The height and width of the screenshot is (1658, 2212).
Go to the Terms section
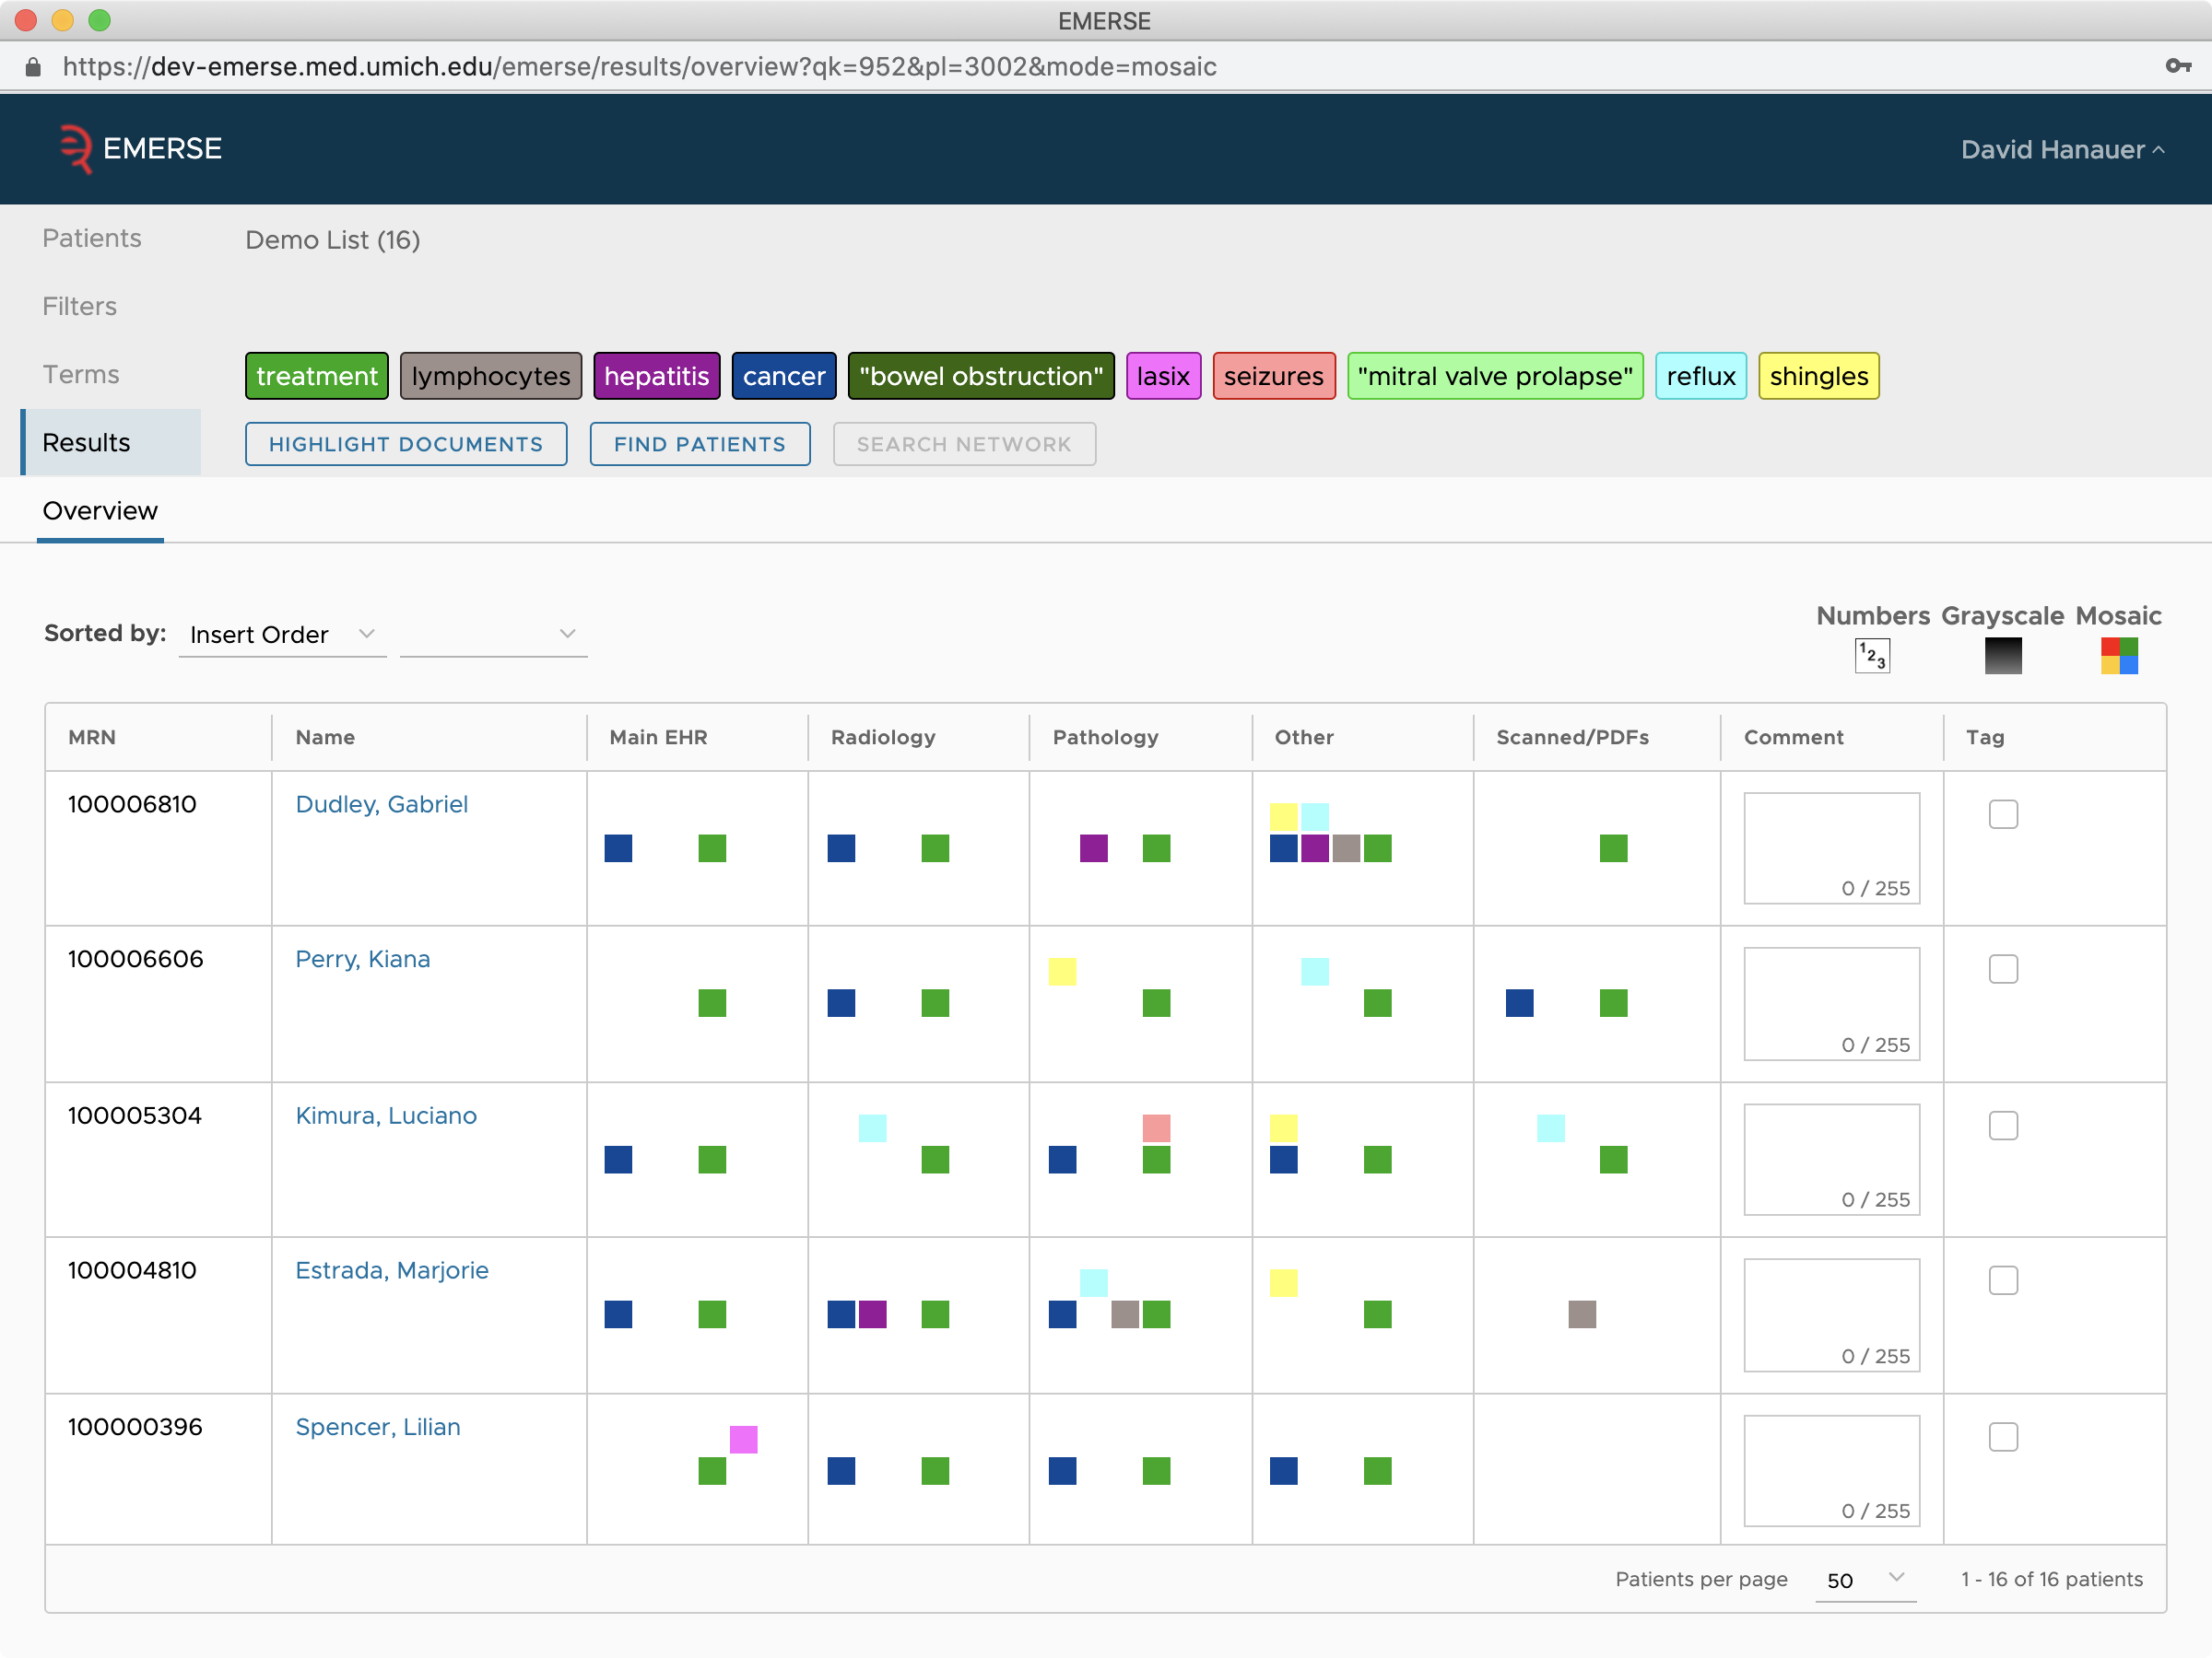(81, 374)
